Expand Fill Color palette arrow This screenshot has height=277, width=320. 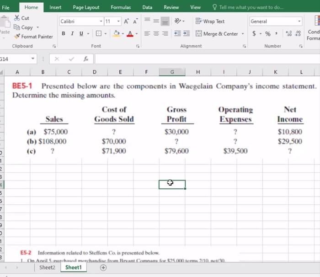(123, 33)
